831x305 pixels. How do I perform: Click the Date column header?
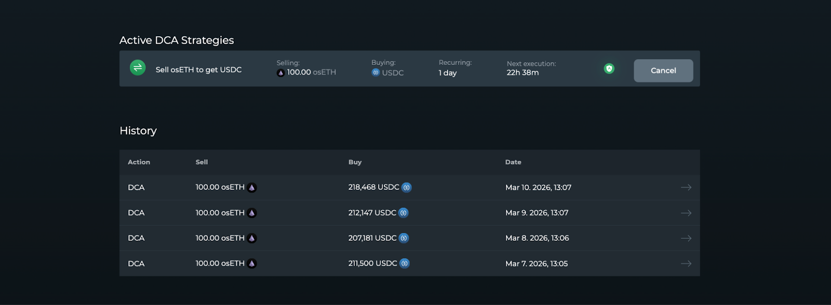click(x=513, y=162)
